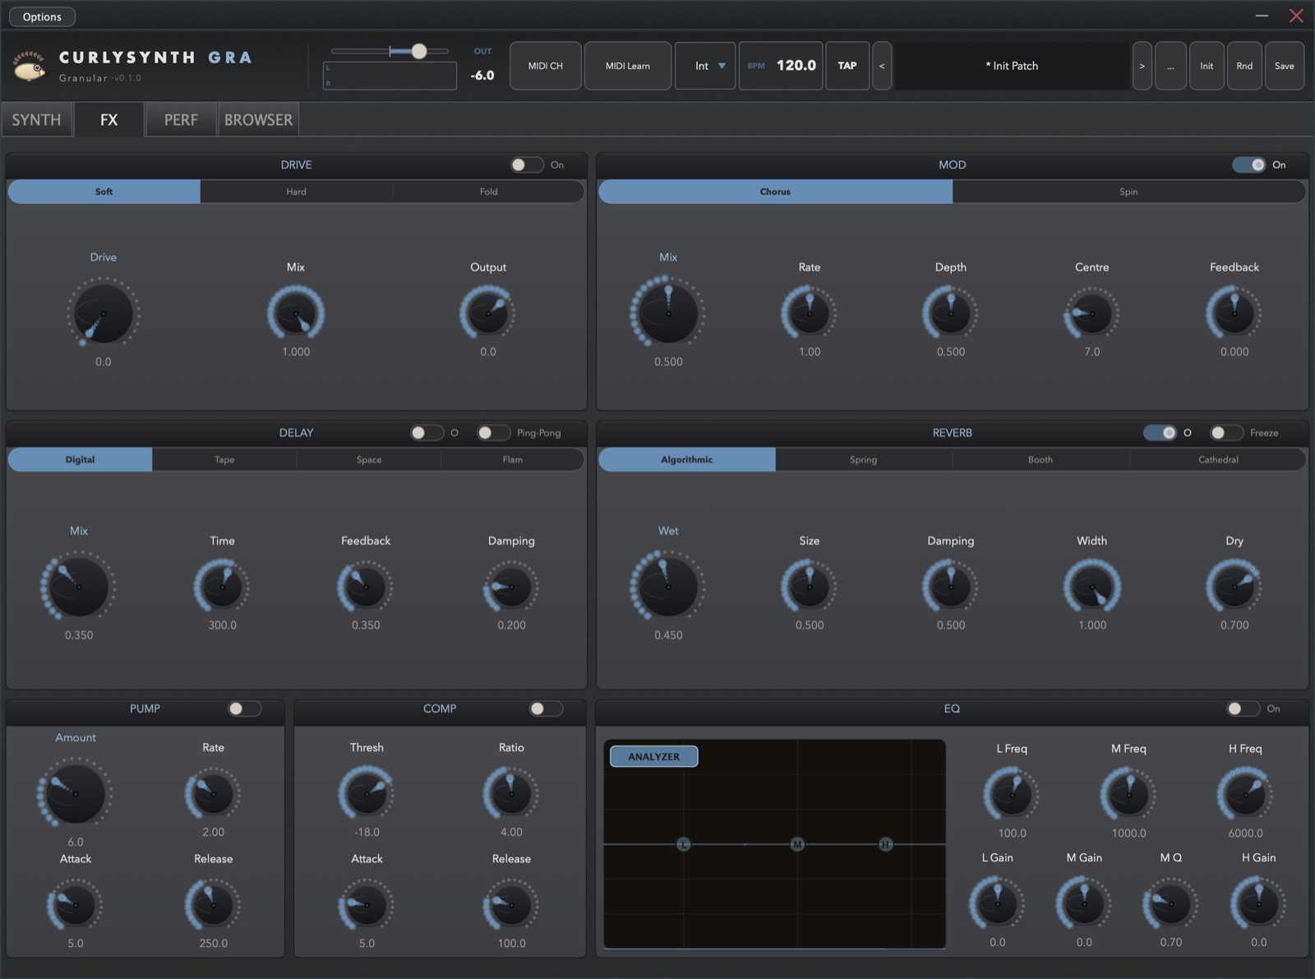The height and width of the screenshot is (979, 1315).
Task: Click the Drive amount knob
Action: 103,313
